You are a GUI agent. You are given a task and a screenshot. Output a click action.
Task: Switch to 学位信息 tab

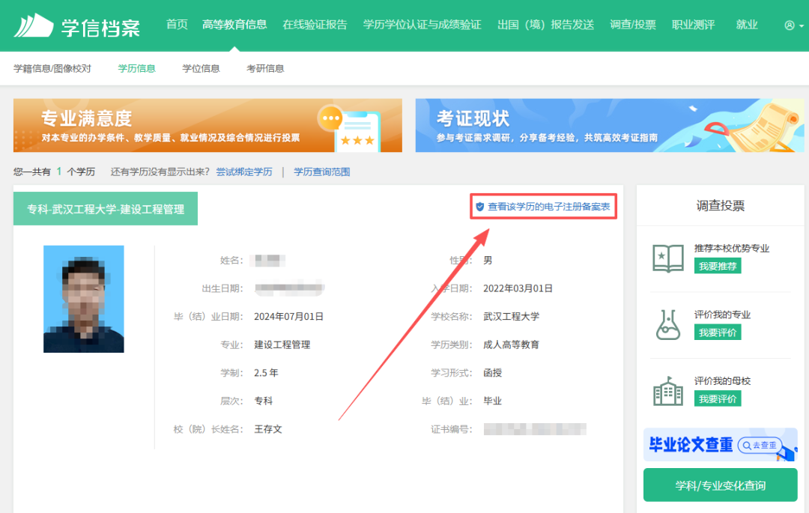pos(201,69)
